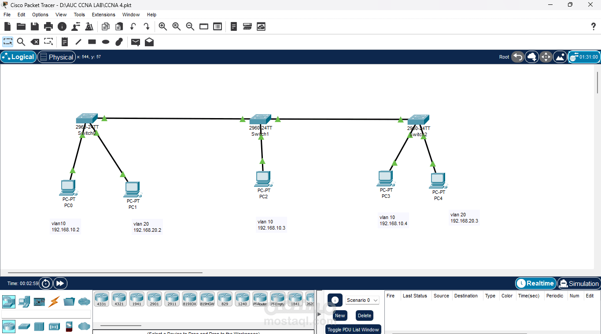This screenshot has height=334, width=601.
Task: Select the Switches subcategory icon
Action: point(24,327)
